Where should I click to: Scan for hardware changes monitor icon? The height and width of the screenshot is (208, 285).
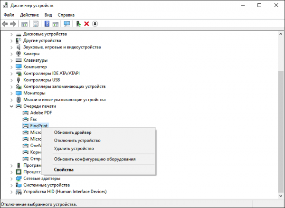coord(66,24)
